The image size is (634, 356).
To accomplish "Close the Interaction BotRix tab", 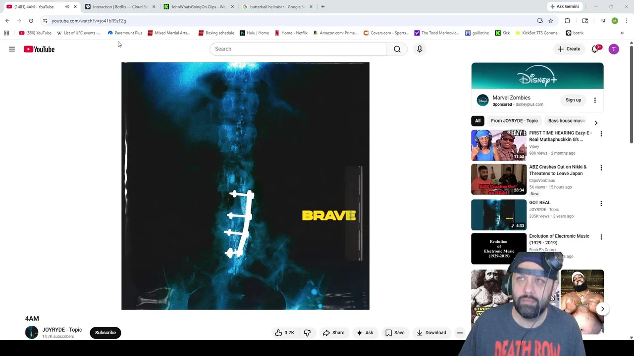I will tap(154, 7).
